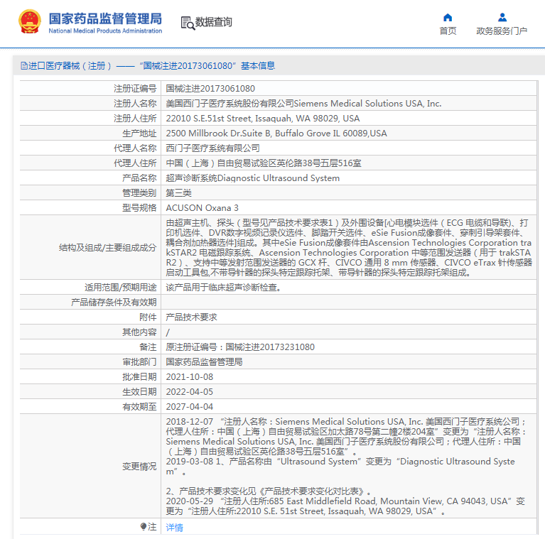Click 产品技术要求 attachment value
545x539 pixels.
(191, 317)
